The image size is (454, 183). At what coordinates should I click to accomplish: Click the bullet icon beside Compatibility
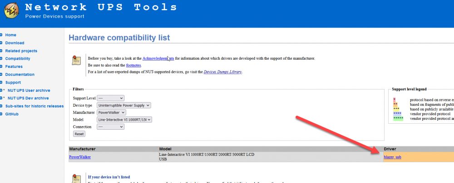1,58
